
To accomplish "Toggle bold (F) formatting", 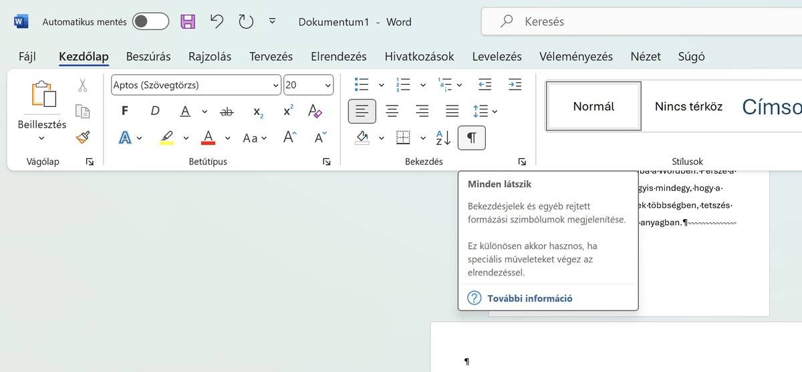I will (x=125, y=111).
